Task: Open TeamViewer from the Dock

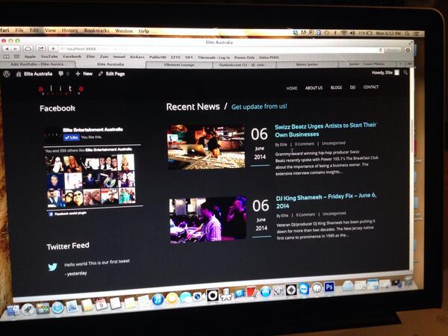Action: (x=304, y=289)
